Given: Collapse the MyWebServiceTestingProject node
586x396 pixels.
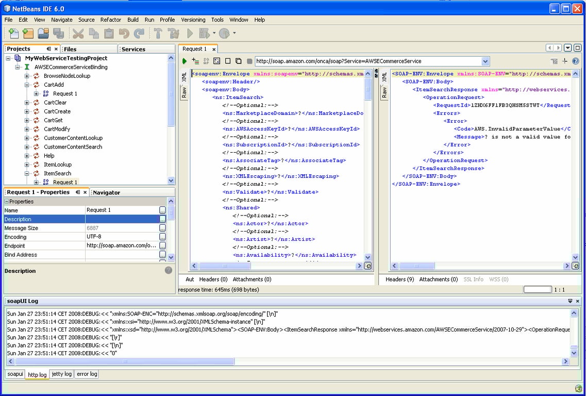Looking at the screenshot, I should point(9,58).
